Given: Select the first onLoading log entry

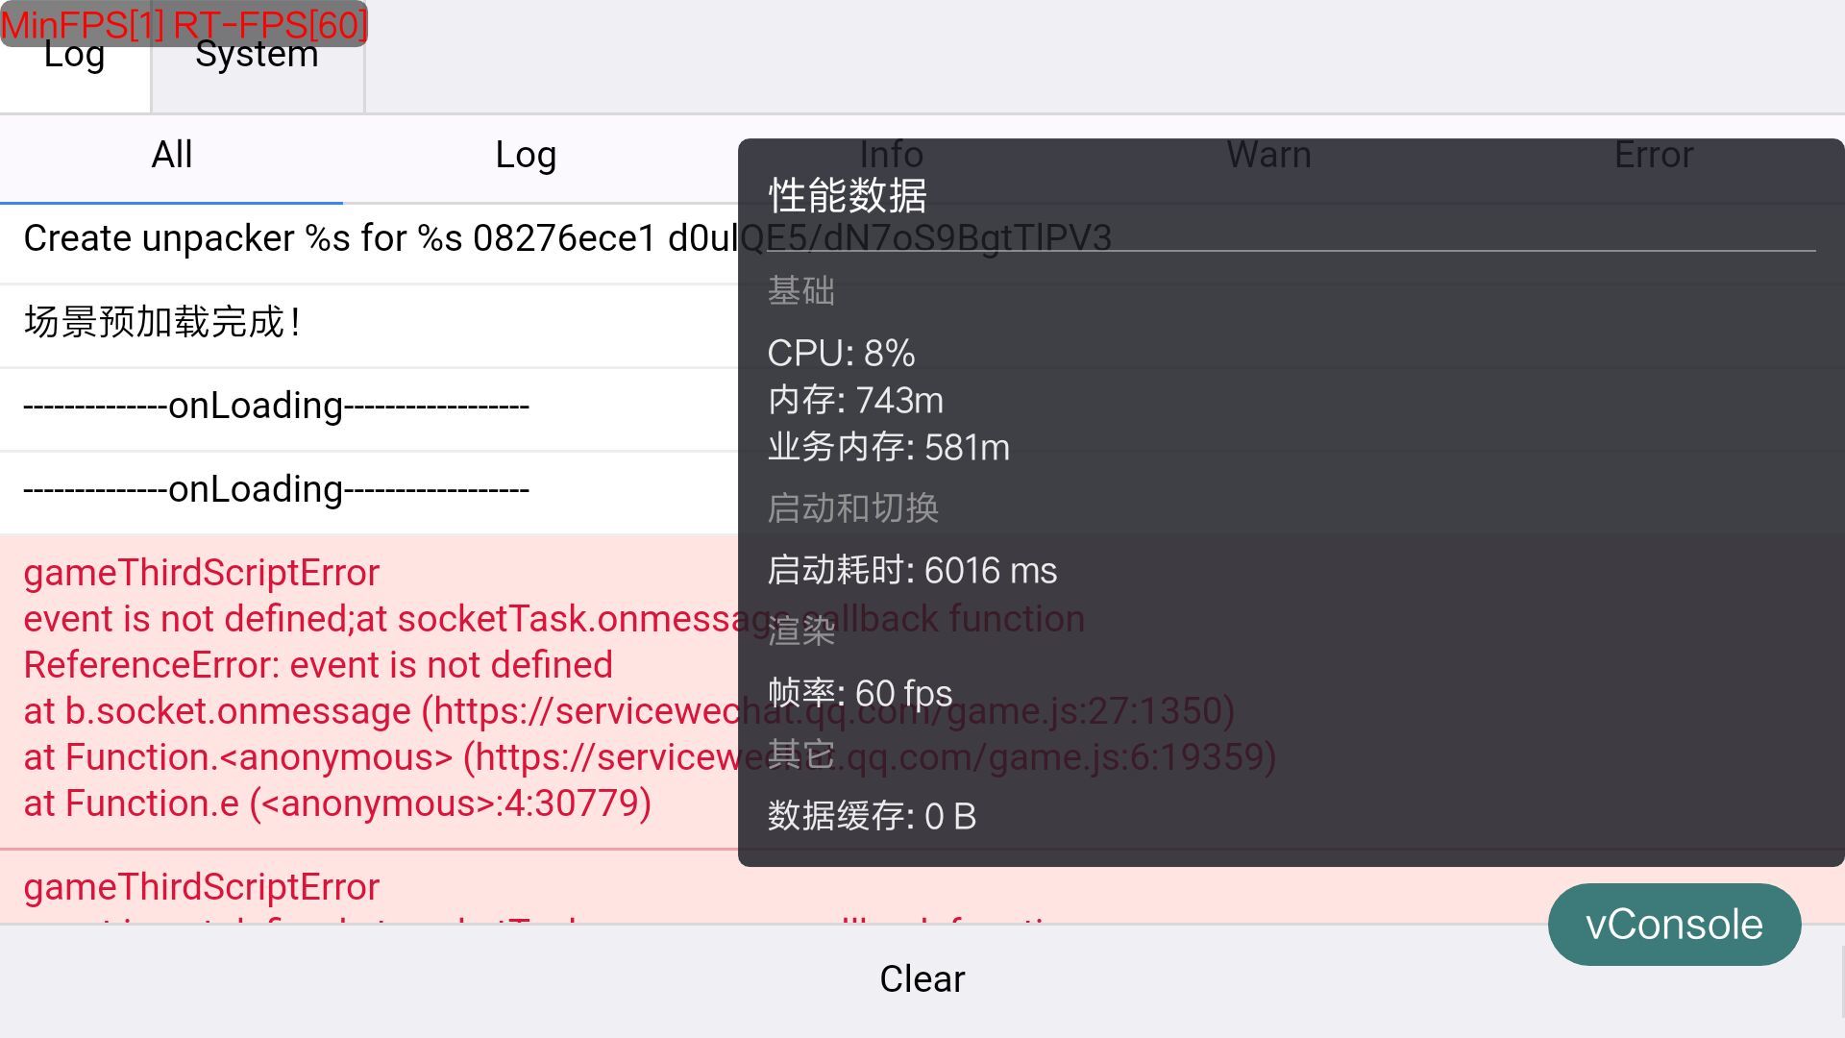Looking at the screenshot, I should point(277,407).
